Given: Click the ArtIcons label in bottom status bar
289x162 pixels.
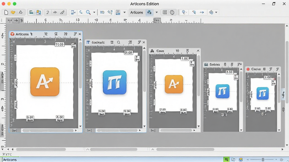Looking at the screenshot, I should point(10,160).
